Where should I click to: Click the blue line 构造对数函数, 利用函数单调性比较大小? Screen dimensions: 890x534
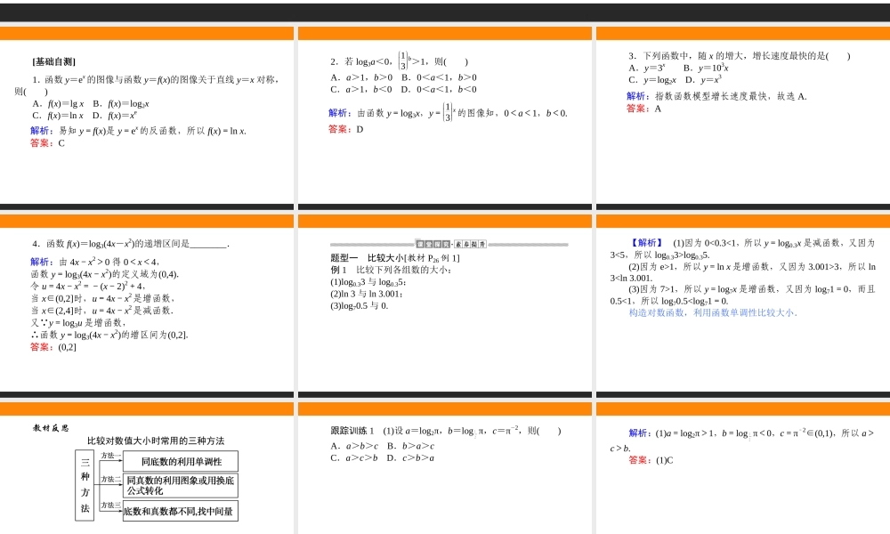tap(713, 312)
